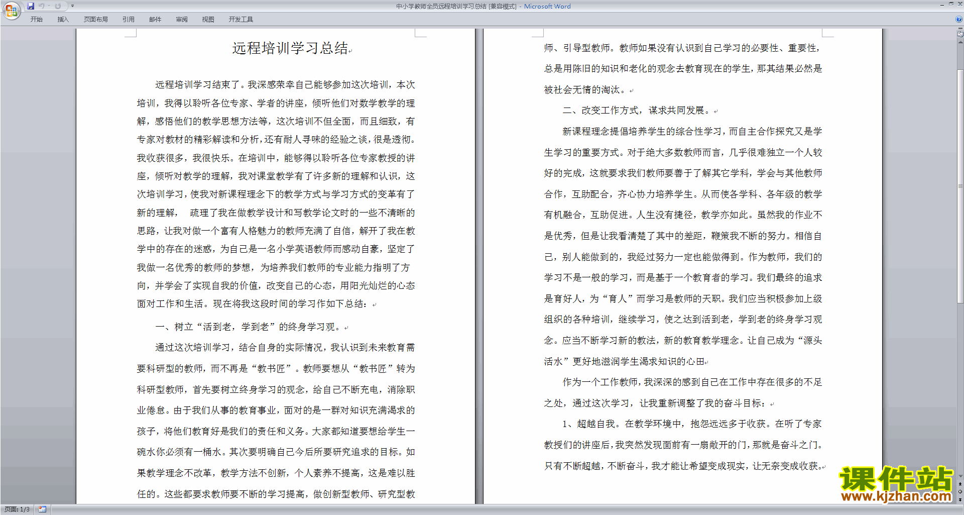Click the line starting 远程培训学习结束了
Image resolution: width=964 pixels, height=515 pixels.
tap(285, 85)
